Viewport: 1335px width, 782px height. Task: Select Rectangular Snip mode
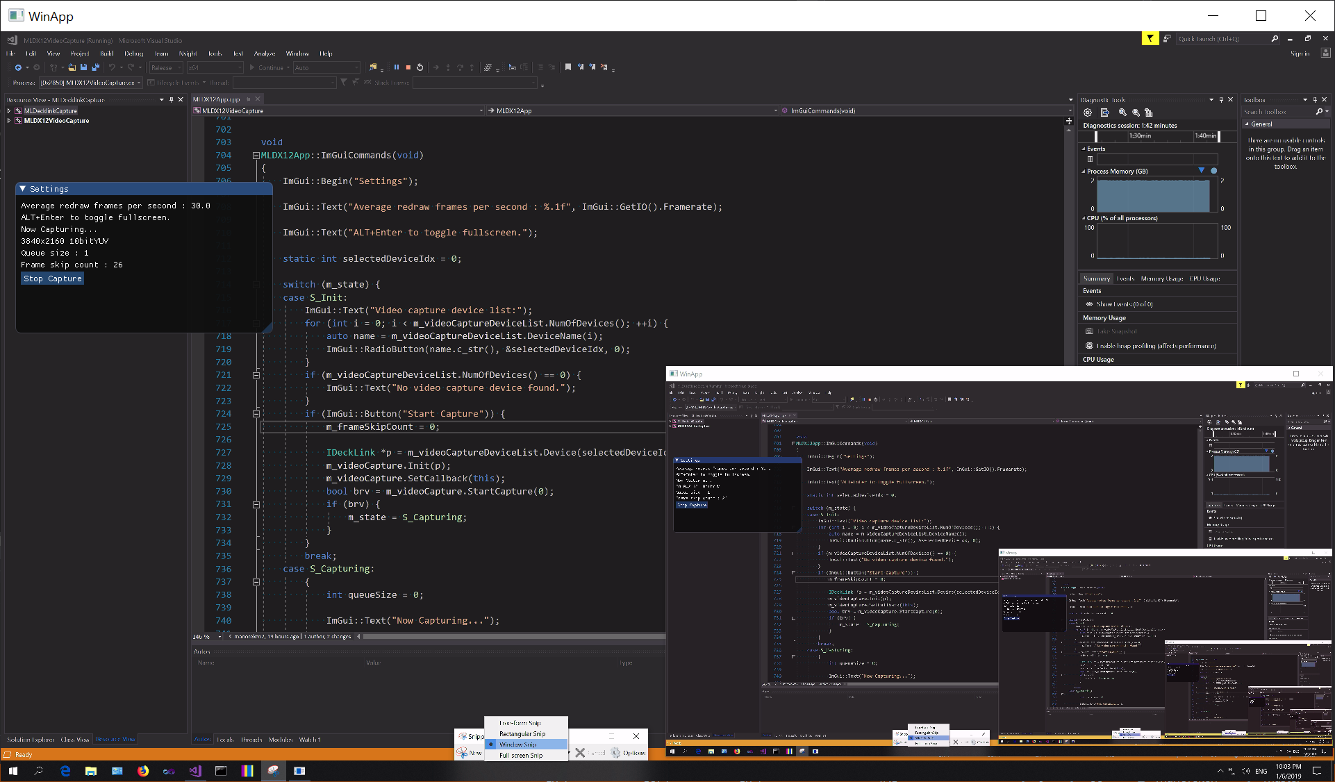point(522,733)
